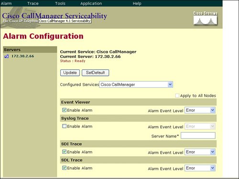Click the server icon beside 172.30.2.66
Image resolution: width=239 pixels, height=179 pixels.
pos(7,56)
